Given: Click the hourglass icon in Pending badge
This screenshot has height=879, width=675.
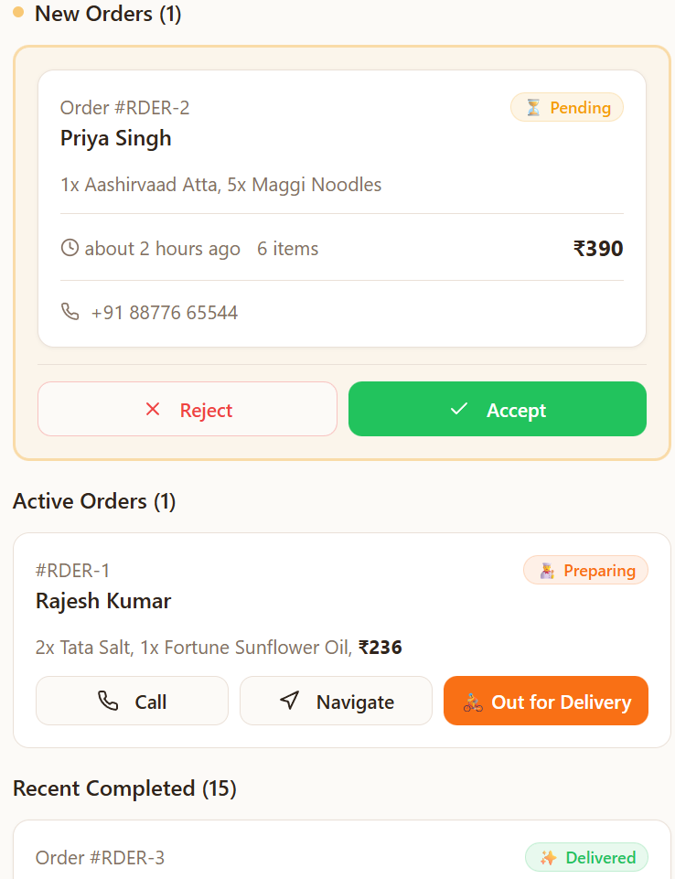Looking at the screenshot, I should pyautogui.click(x=534, y=107).
